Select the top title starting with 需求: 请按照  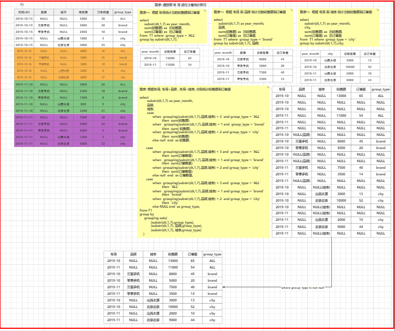point(180,5)
